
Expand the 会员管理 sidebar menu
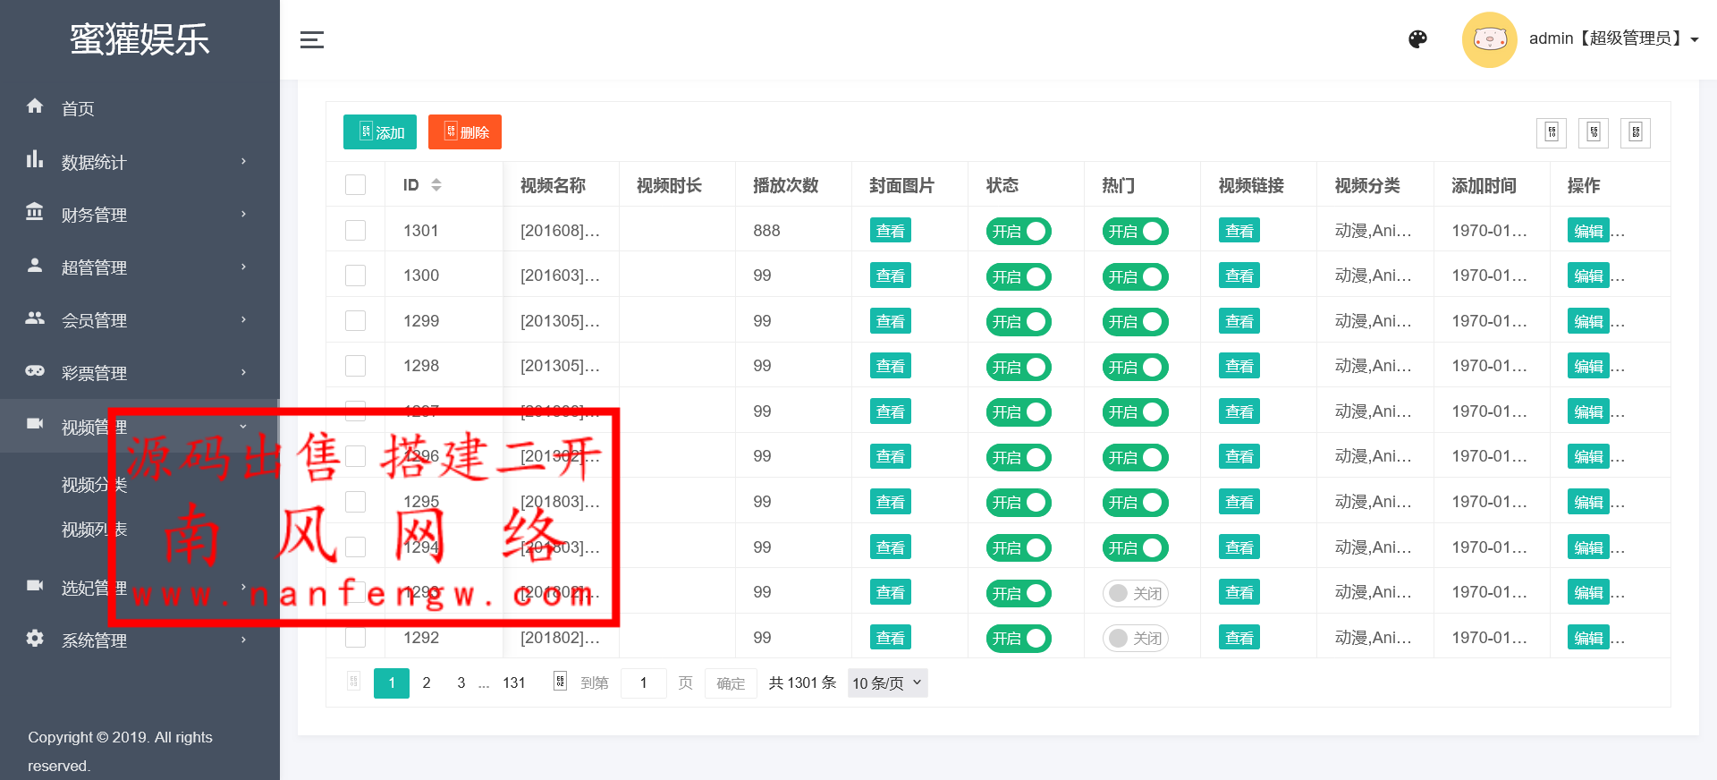139,320
